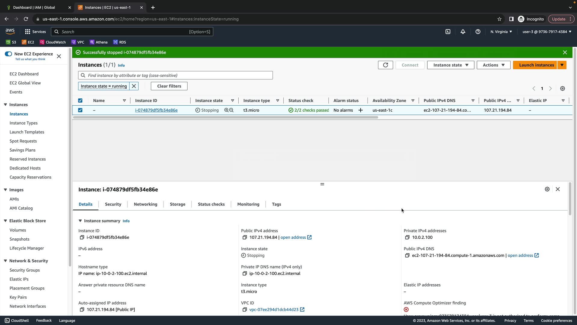Click the help question mark icon
This screenshot has height=325, width=577.
478,32
